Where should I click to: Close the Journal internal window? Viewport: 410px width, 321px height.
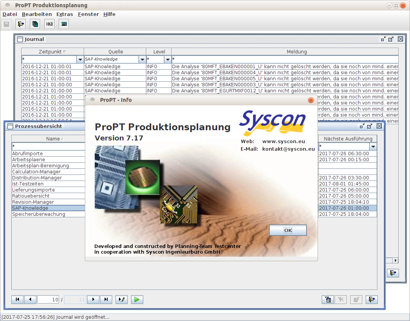400,39
